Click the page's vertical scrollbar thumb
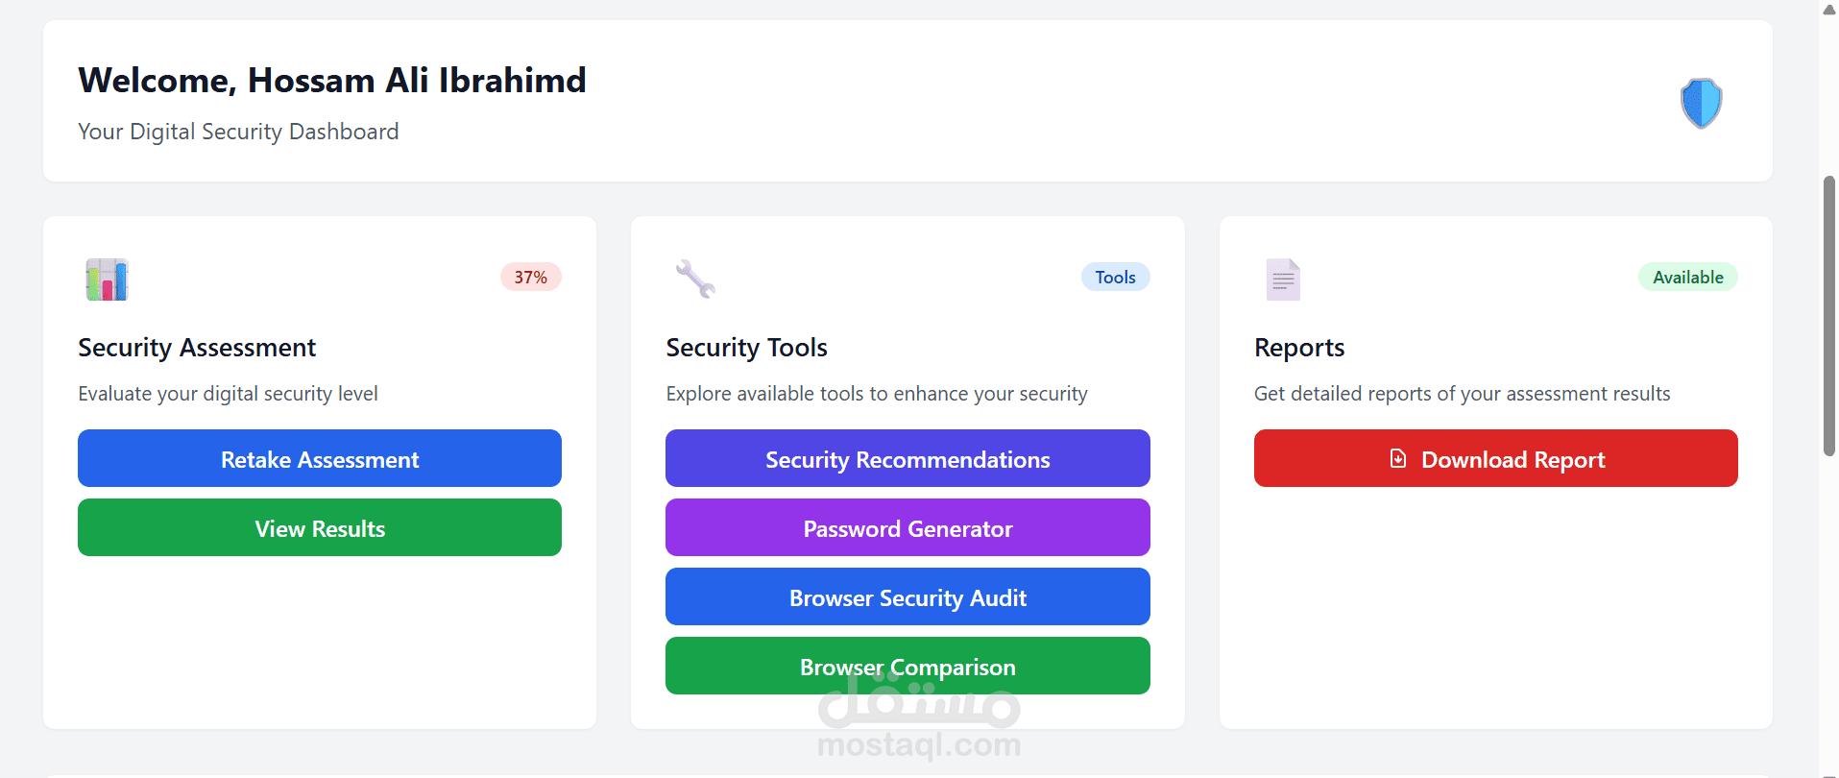 point(1828,317)
